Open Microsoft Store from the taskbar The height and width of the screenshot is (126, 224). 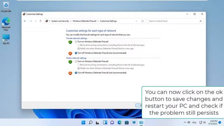(127, 122)
